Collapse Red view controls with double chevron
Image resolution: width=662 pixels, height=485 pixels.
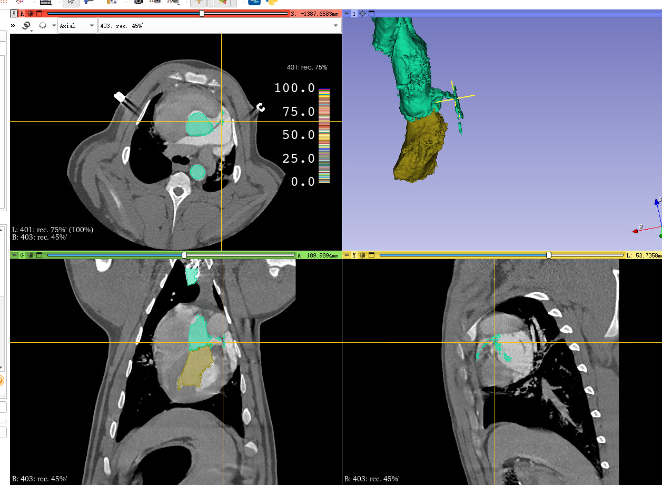tap(13, 25)
